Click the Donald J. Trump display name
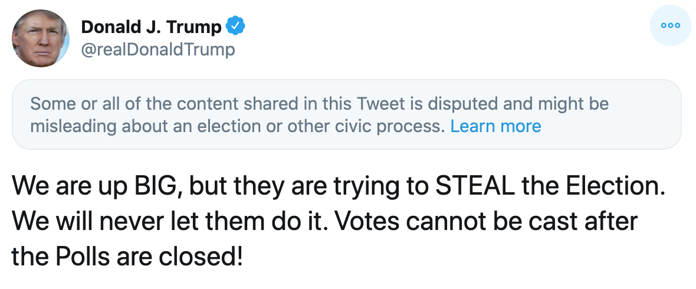 152,27
